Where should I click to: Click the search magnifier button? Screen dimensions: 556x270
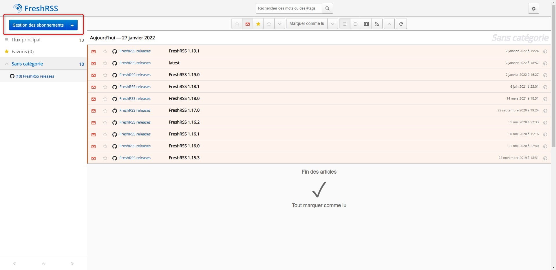pyautogui.click(x=327, y=8)
